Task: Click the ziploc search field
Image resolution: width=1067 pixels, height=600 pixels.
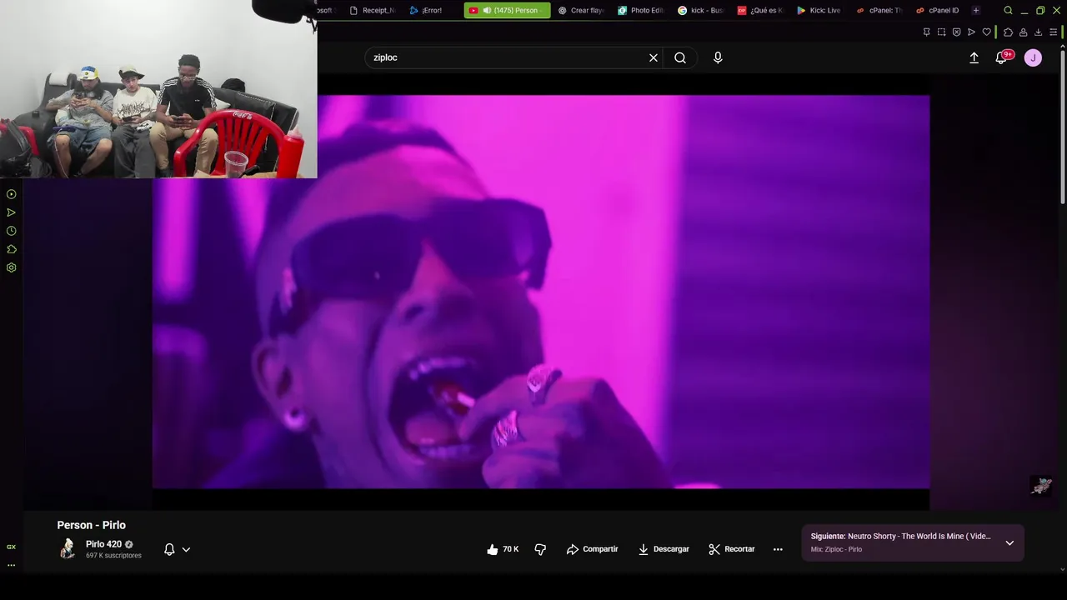Action: (508, 57)
